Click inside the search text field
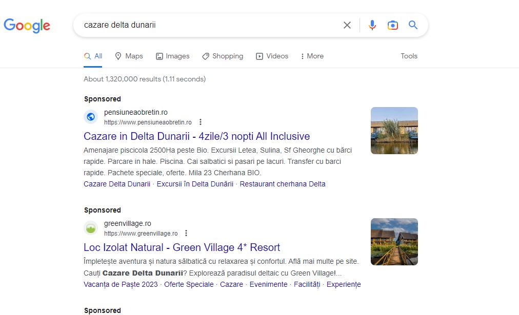 [205, 25]
